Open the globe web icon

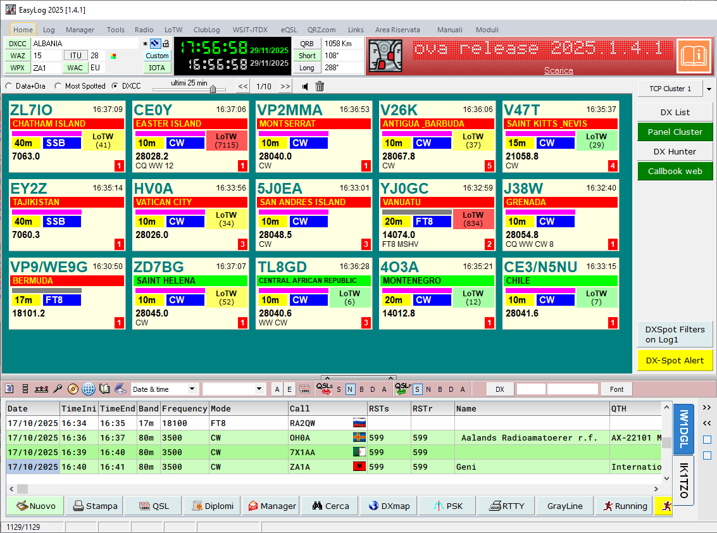click(x=89, y=389)
